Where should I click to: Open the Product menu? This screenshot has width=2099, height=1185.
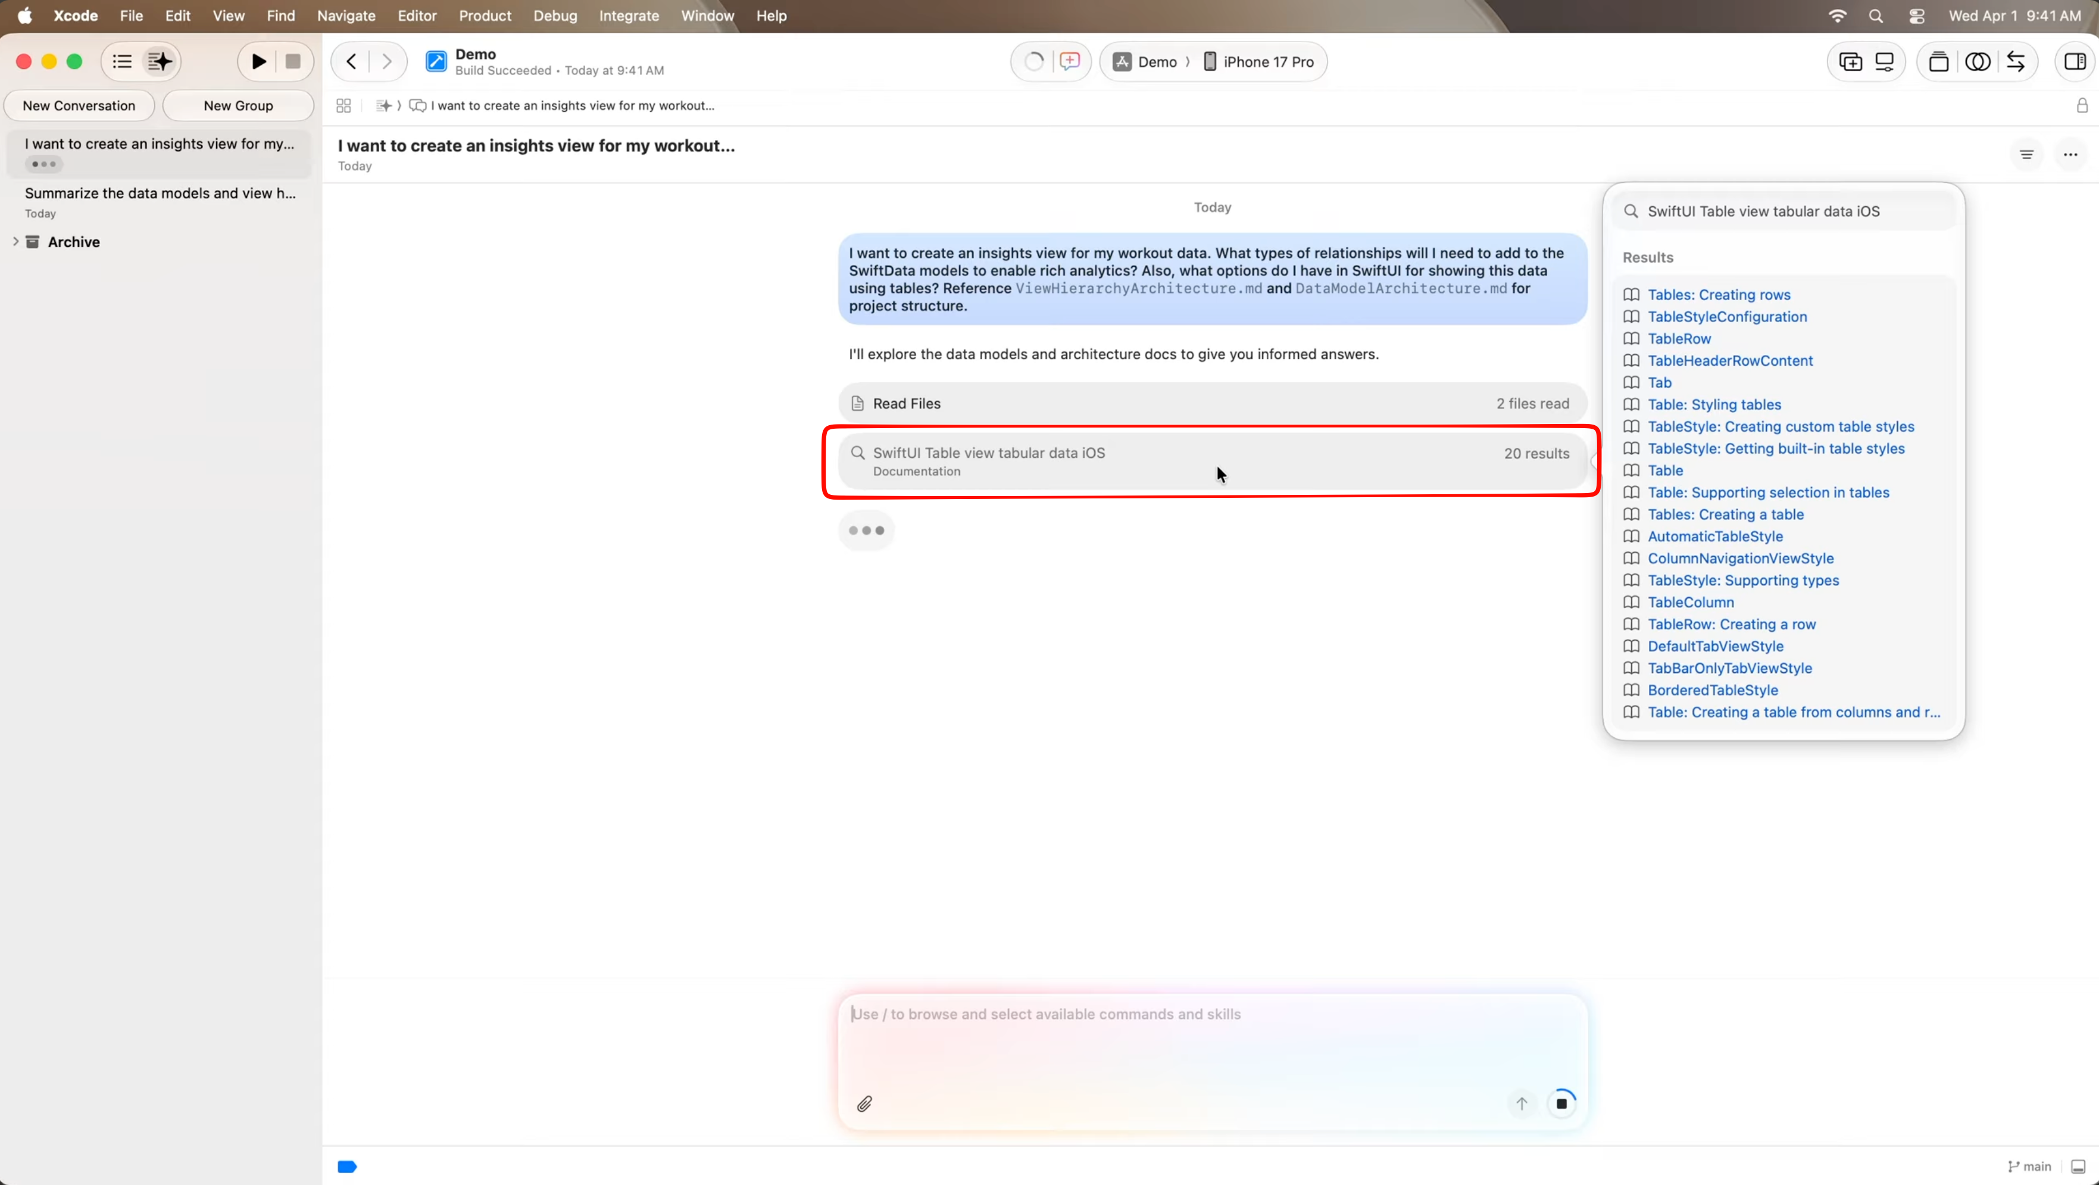coord(485,15)
